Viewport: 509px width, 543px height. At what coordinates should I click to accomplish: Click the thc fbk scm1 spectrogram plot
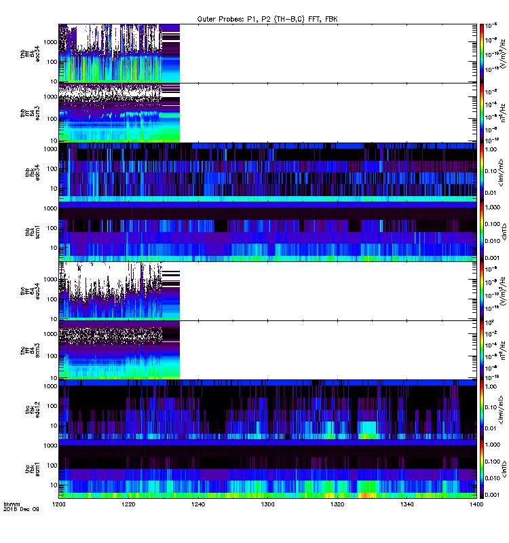tap(267, 469)
